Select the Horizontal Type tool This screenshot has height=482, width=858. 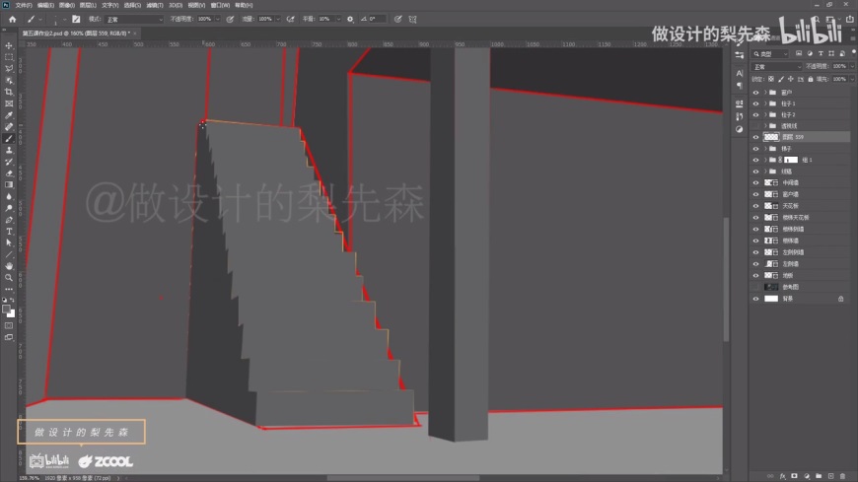[9, 232]
